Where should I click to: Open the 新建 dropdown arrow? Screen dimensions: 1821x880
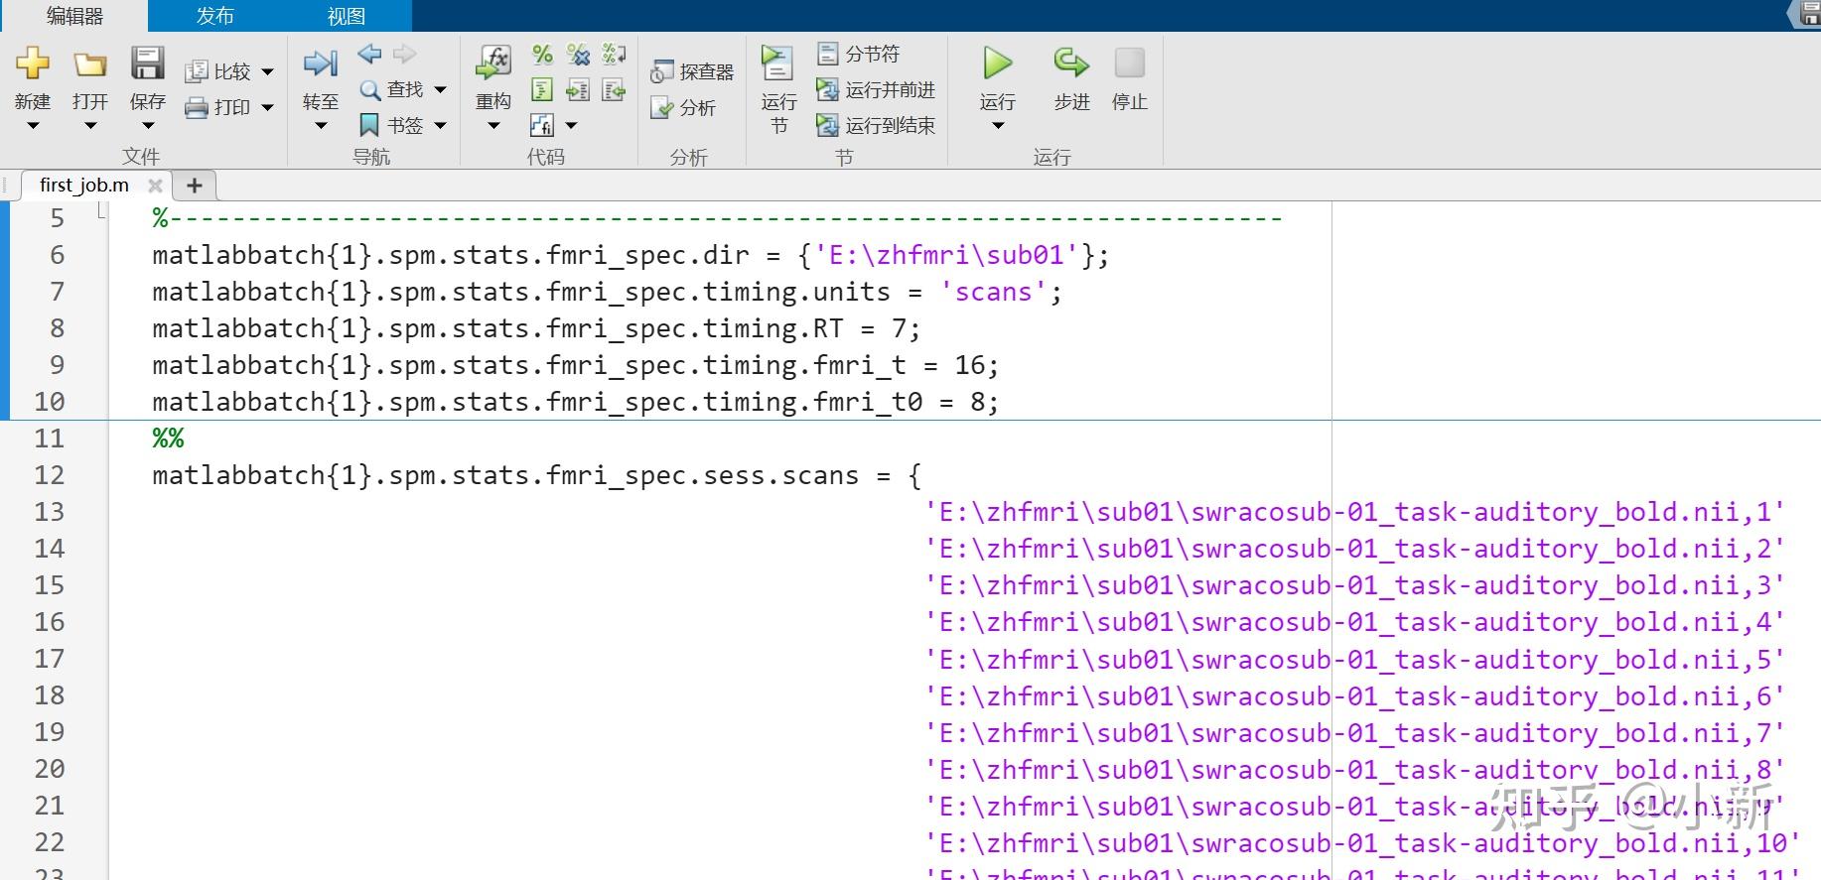coord(33,126)
